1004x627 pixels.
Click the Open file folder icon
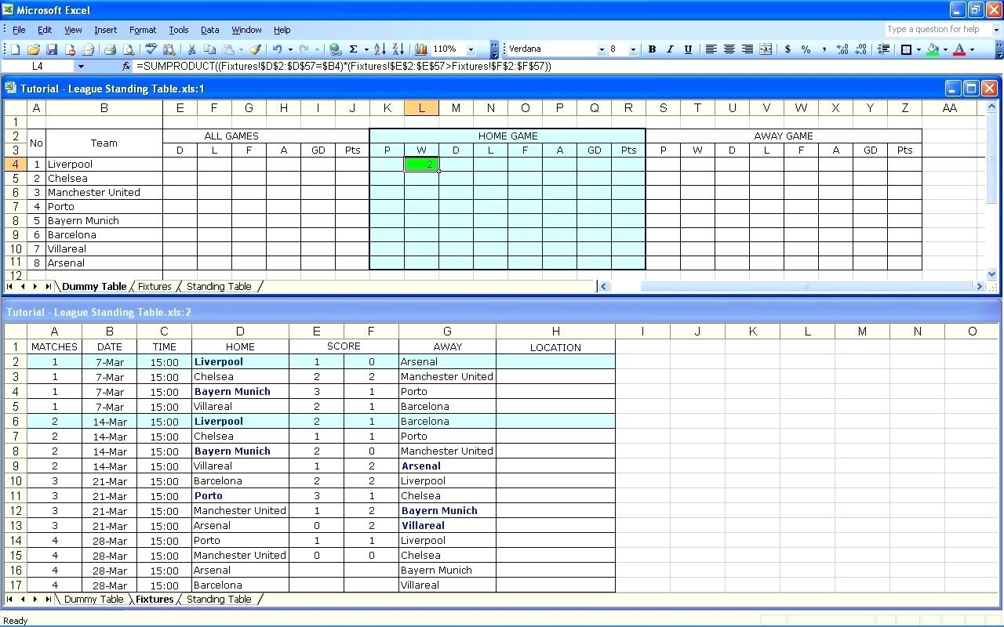pos(34,49)
